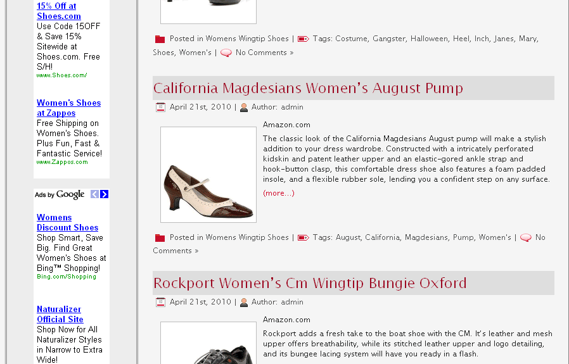Select the 'California' tag
Image resolution: width=569 pixels, height=364 pixels.
click(382, 237)
